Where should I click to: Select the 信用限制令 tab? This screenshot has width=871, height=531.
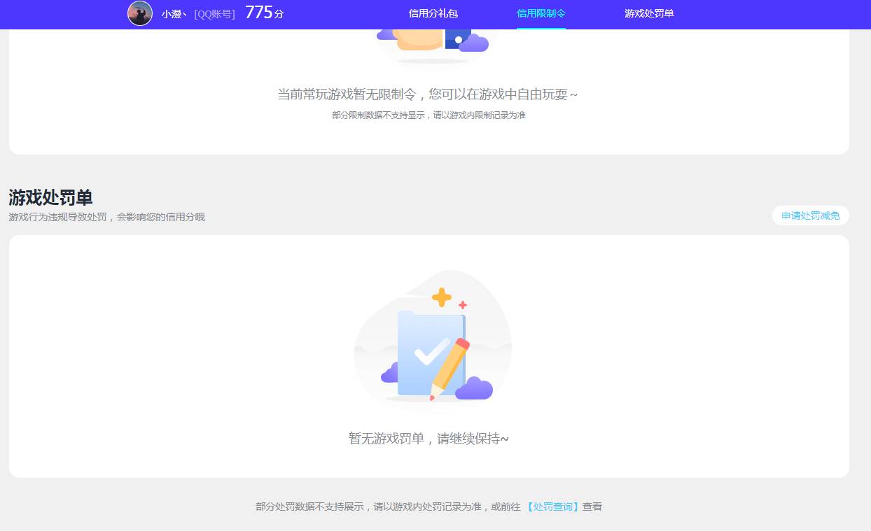541,13
